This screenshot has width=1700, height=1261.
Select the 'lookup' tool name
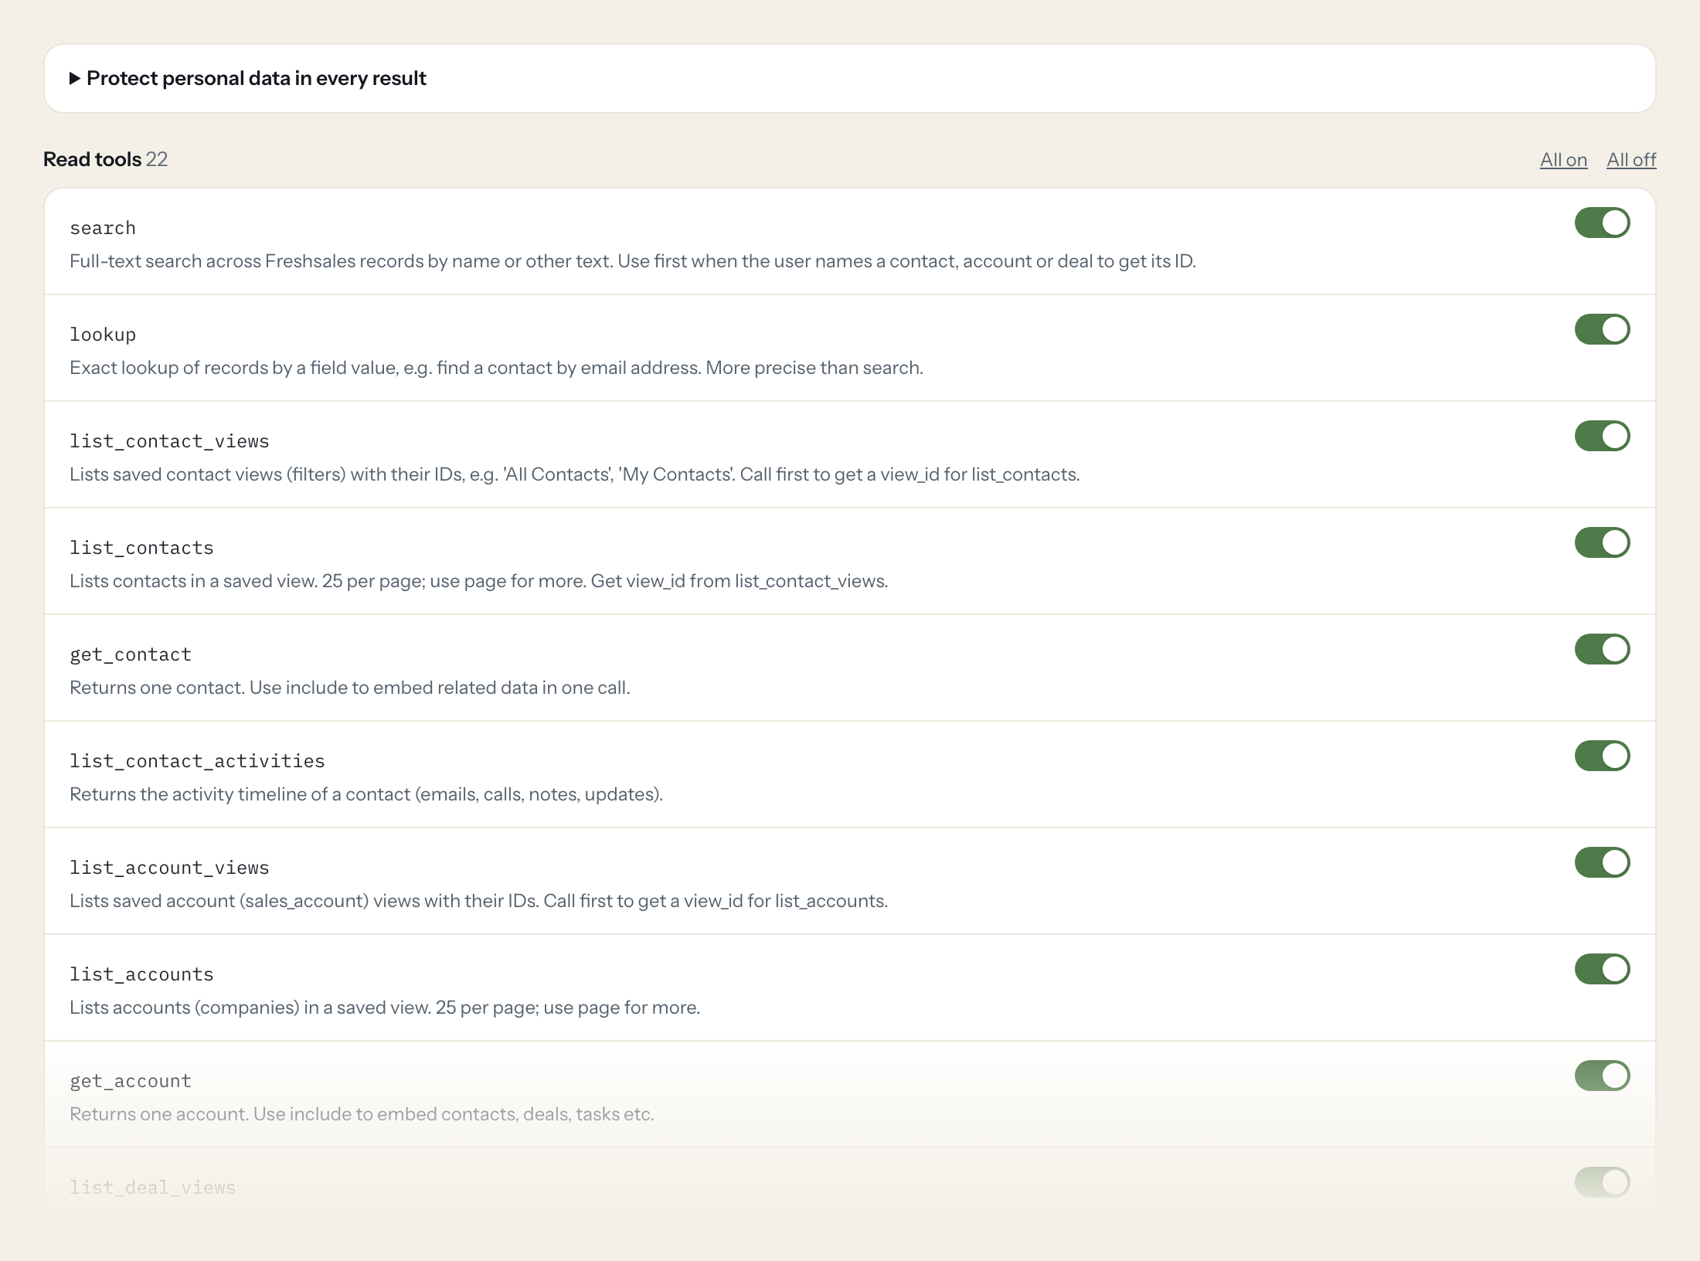click(x=103, y=335)
